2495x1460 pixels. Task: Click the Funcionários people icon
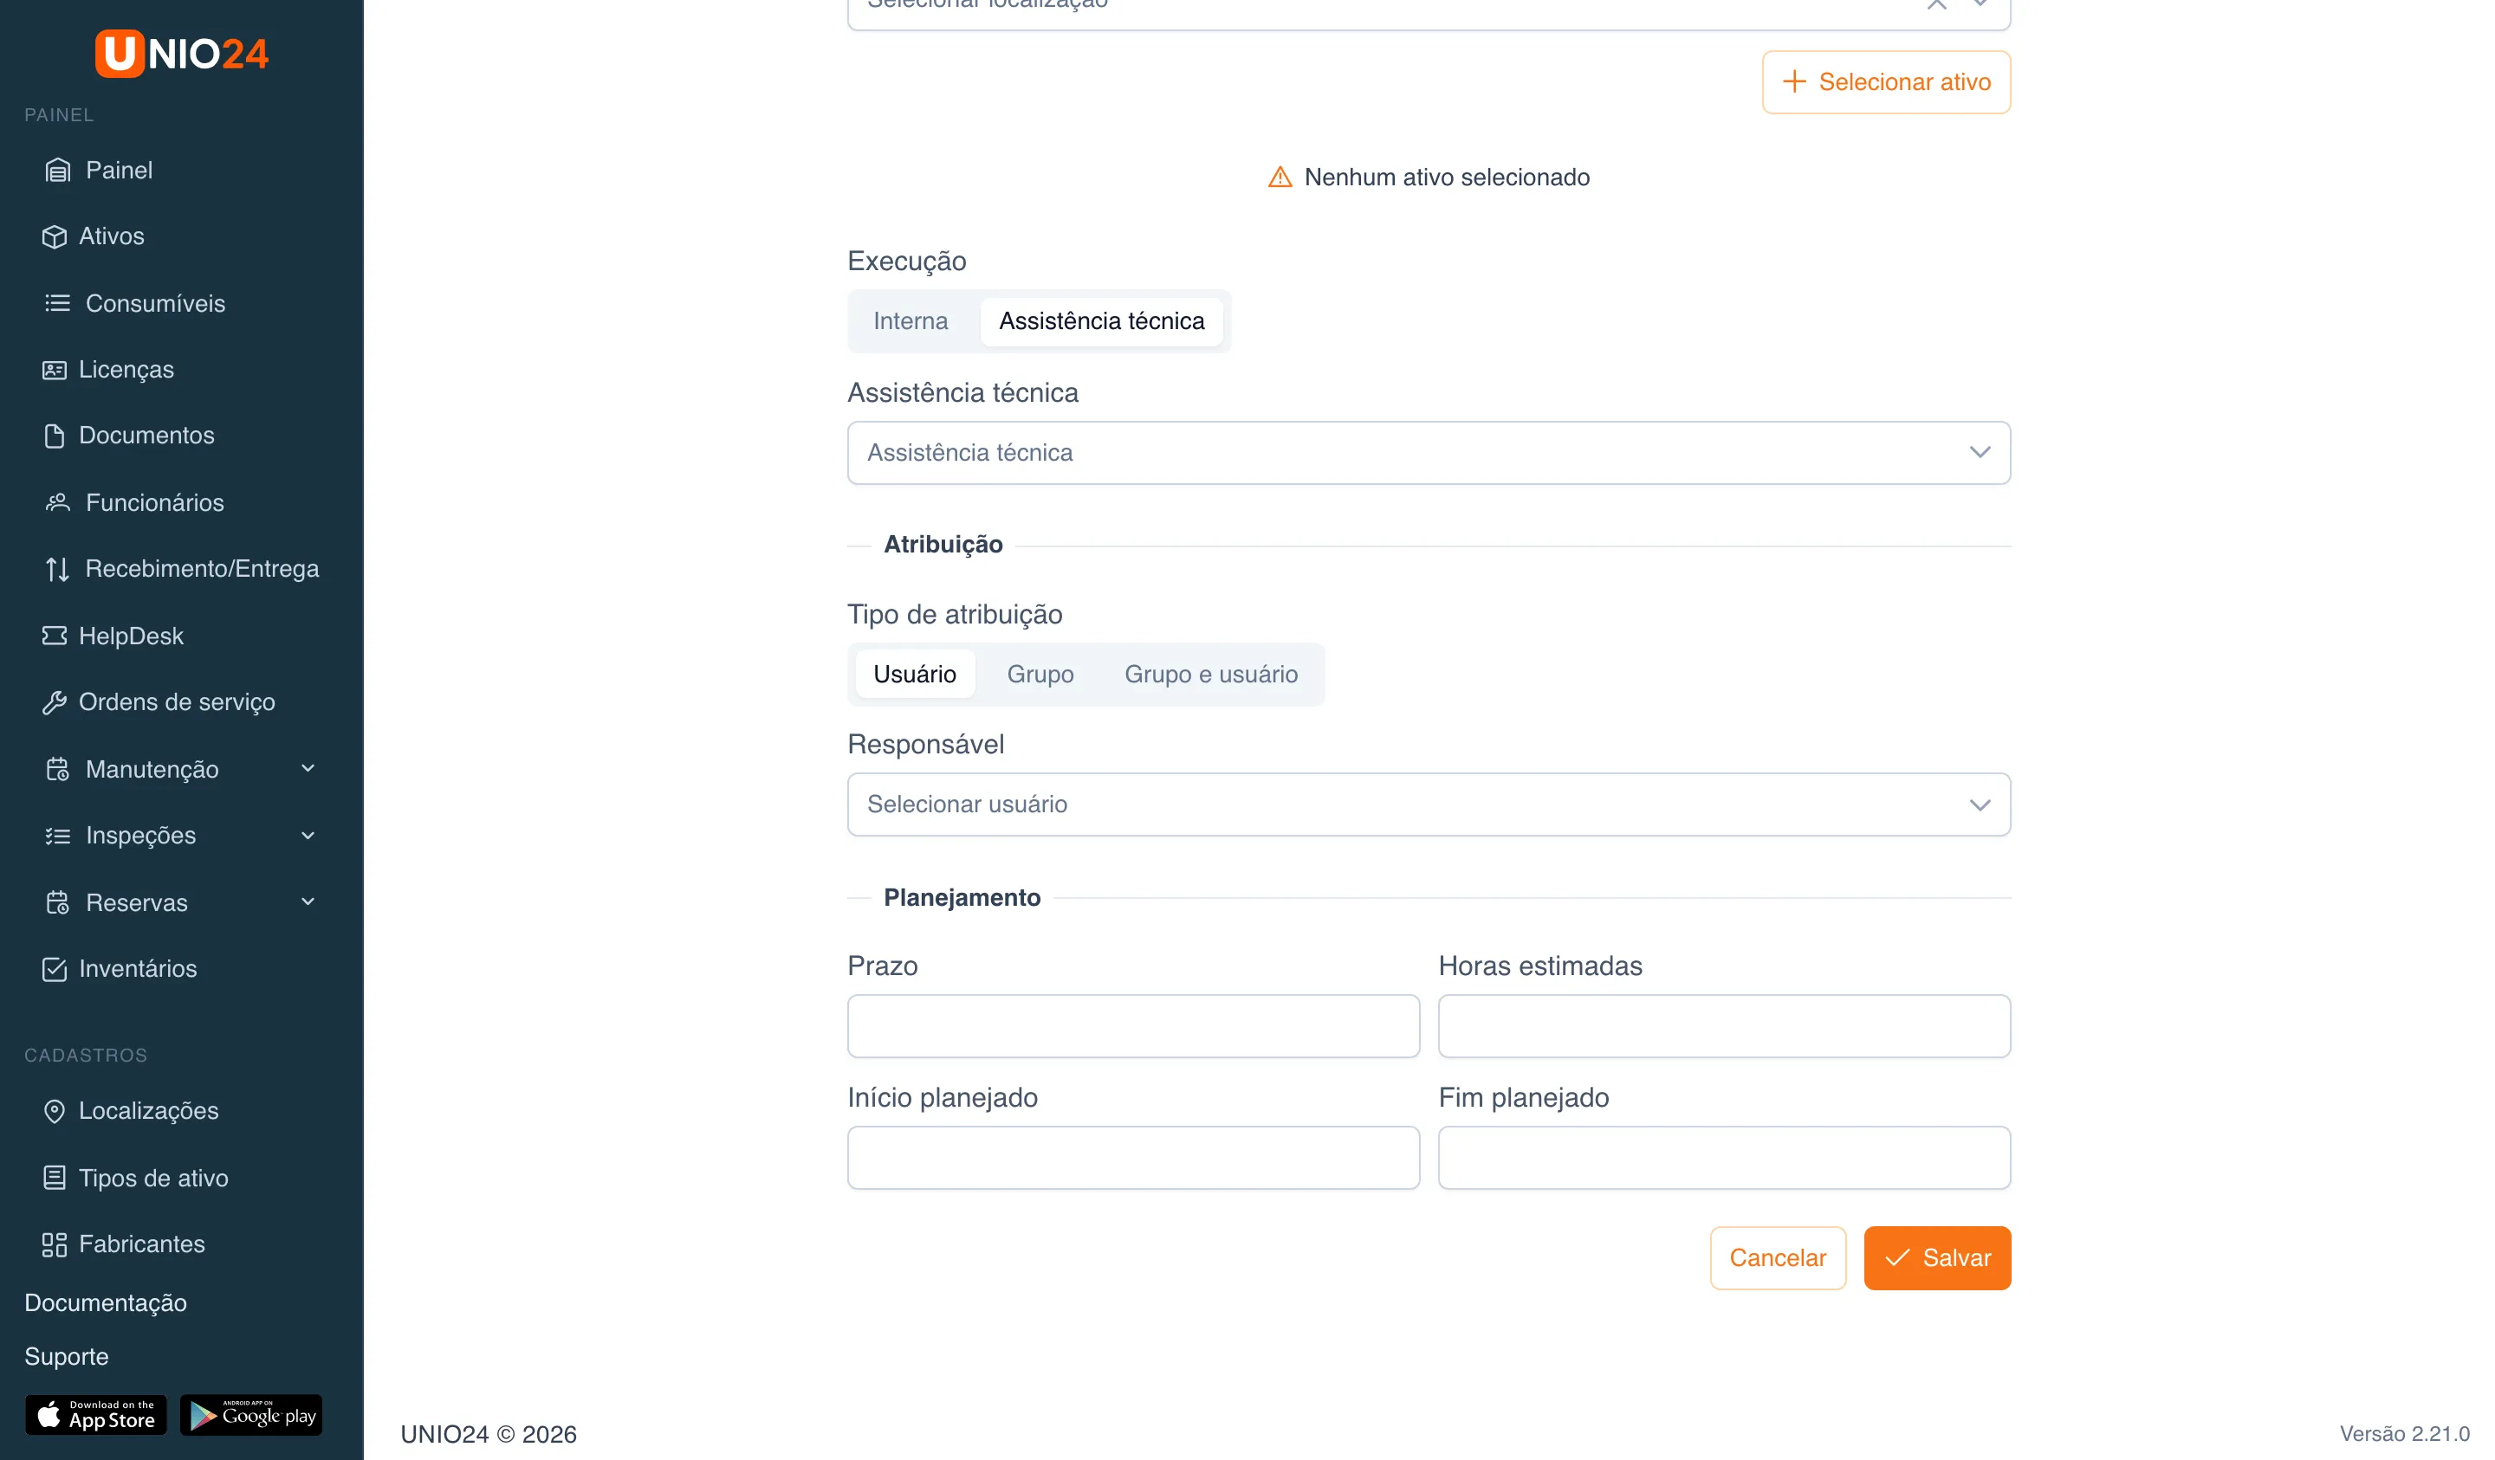57,503
